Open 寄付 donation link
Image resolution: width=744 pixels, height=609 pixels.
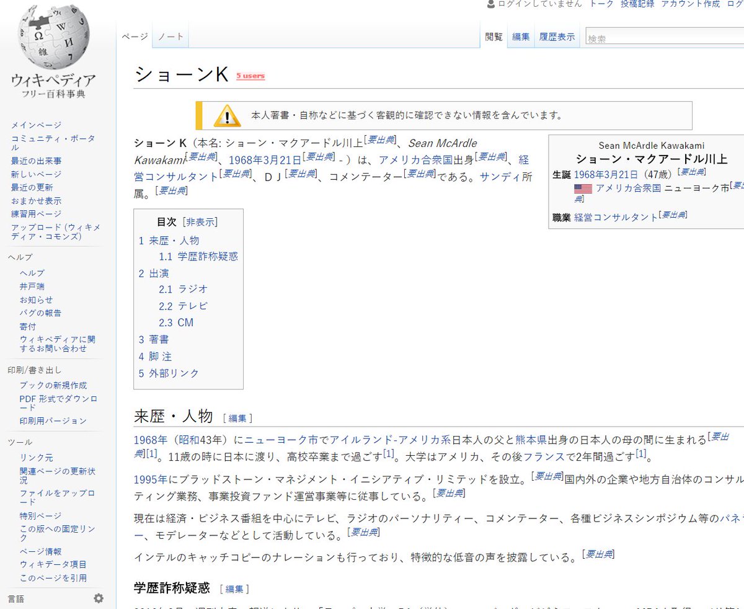28,326
